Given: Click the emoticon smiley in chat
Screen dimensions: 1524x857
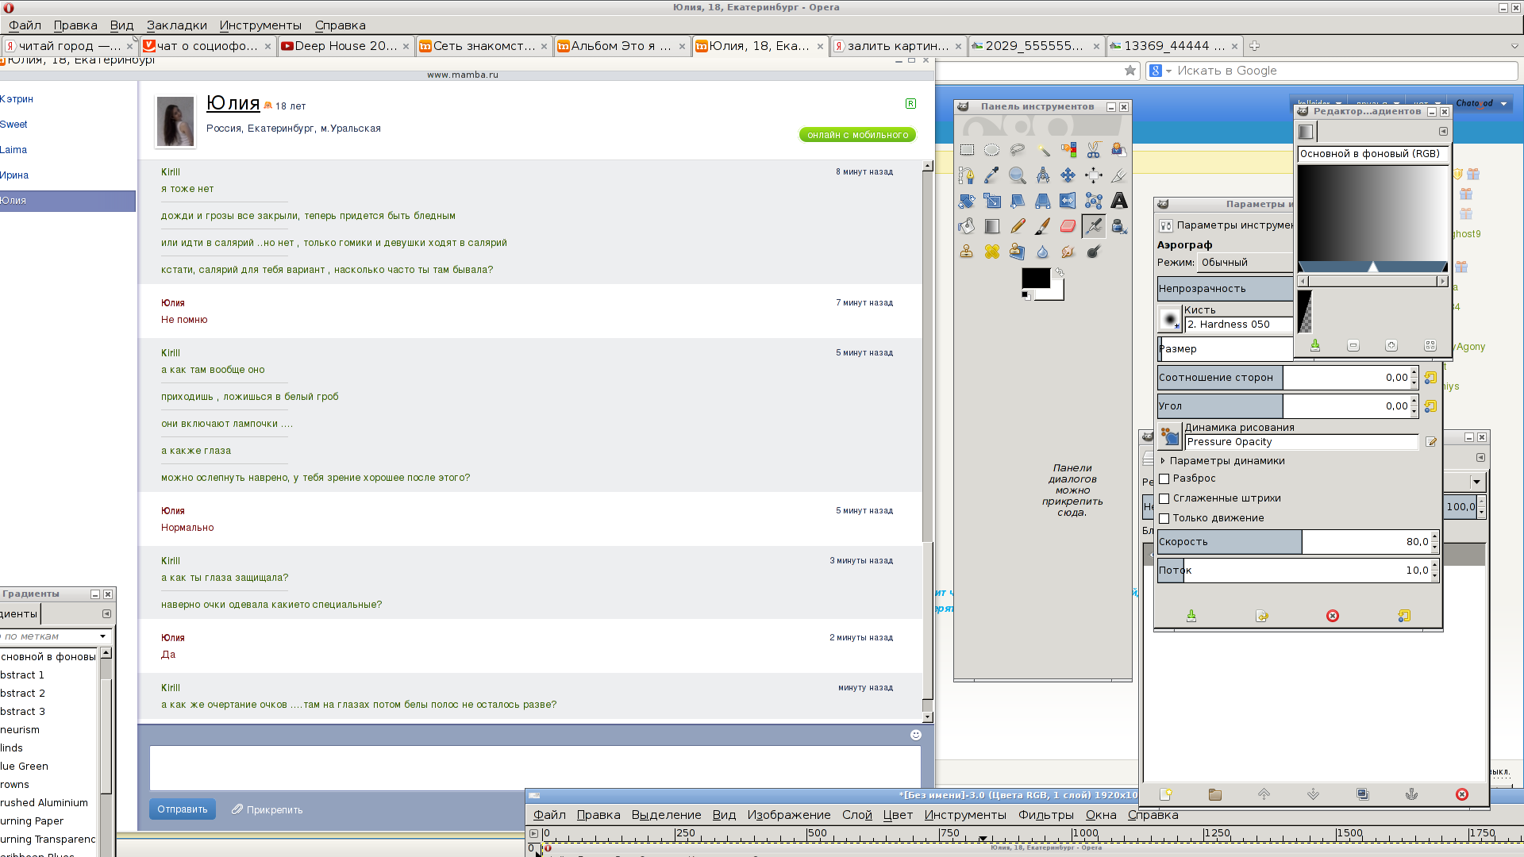Looking at the screenshot, I should coord(916,735).
